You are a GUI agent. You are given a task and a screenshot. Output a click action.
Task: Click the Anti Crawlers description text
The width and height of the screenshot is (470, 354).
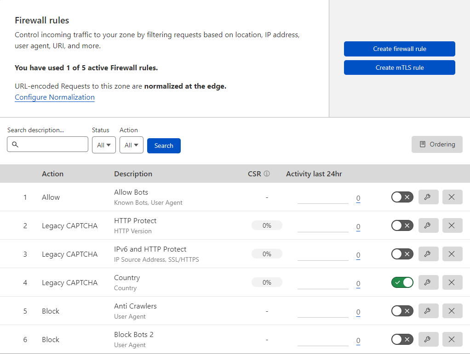click(x=135, y=306)
